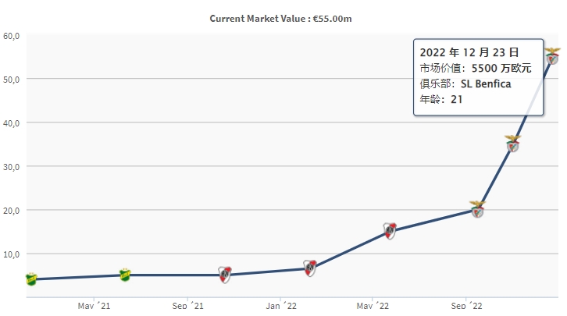Click the River Plate crest at 15 million value

click(x=390, y=231)
